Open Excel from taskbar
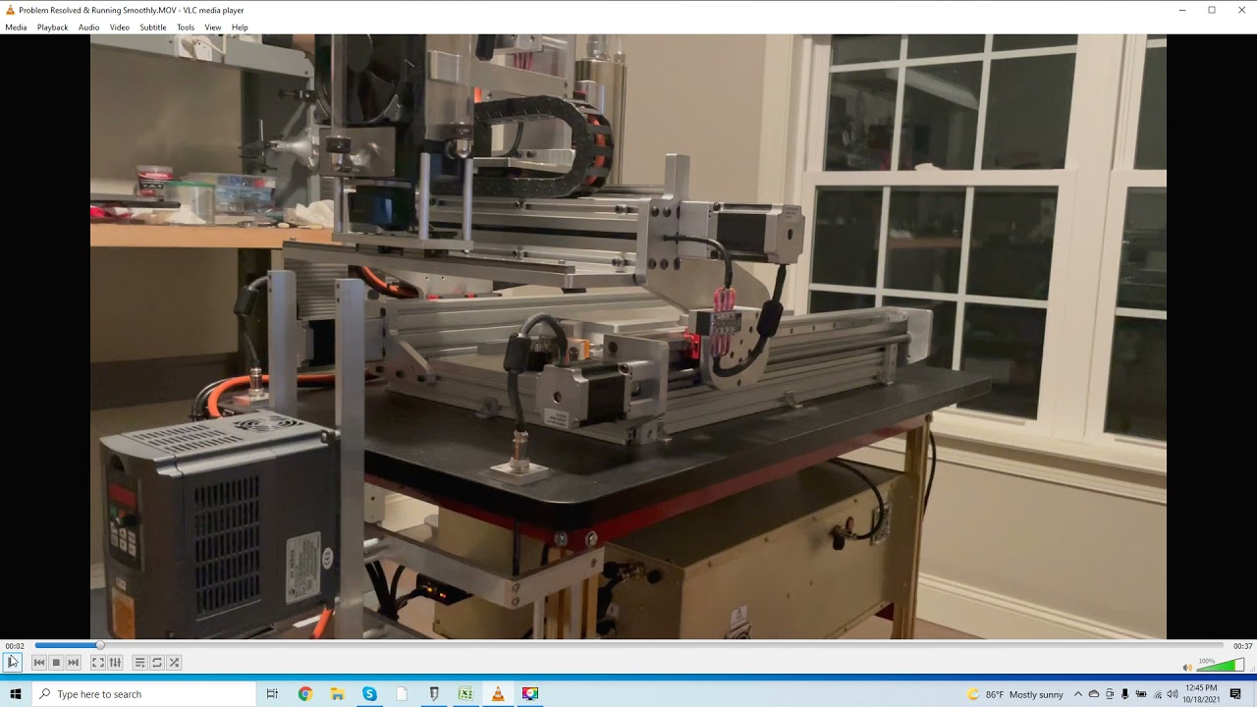 pyautogui.click(x=465, y=694)
